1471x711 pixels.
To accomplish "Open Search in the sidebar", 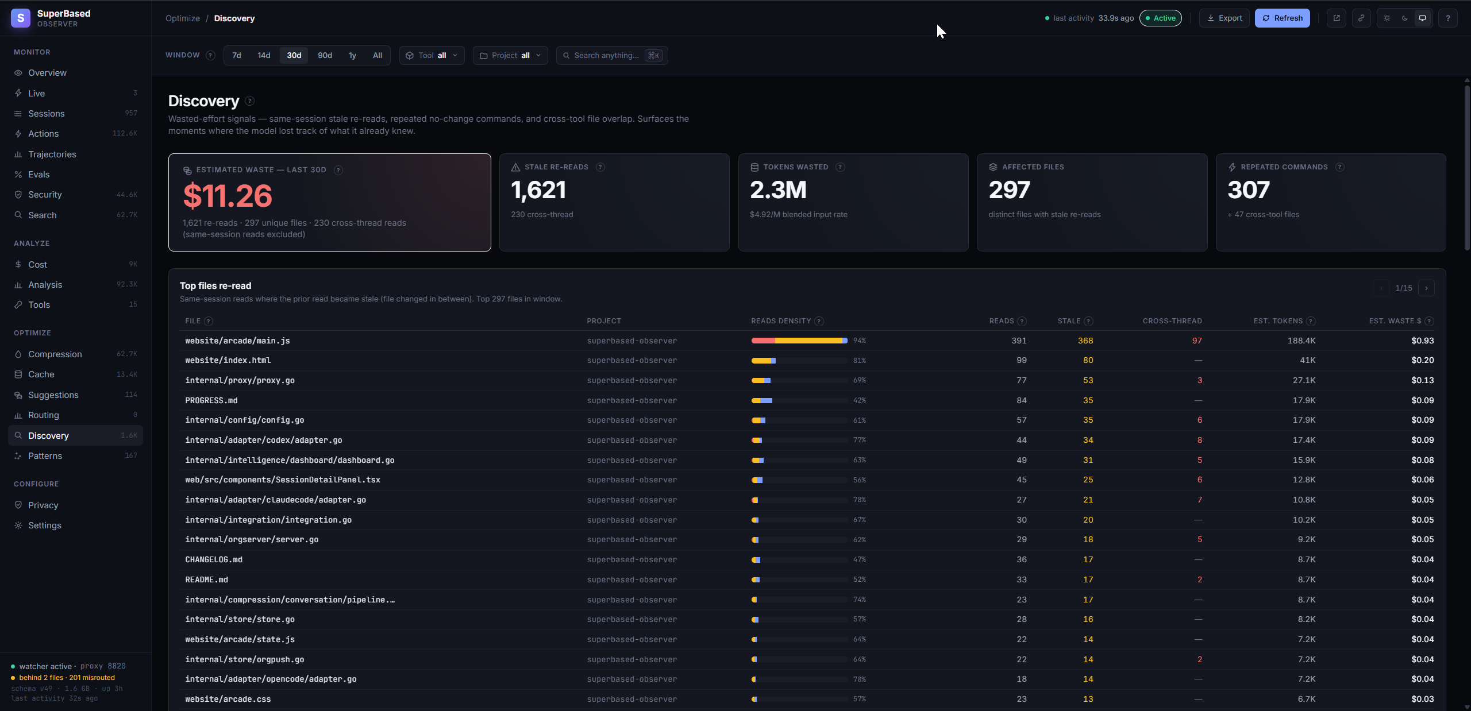I will 75,215.
